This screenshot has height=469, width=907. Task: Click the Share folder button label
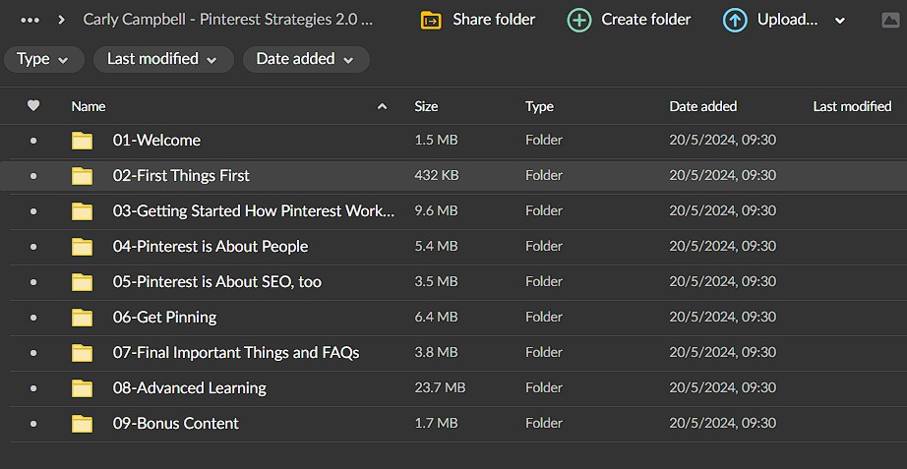coord(494,20)
